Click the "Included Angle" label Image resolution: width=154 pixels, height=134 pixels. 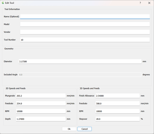[x=11, y=75]
